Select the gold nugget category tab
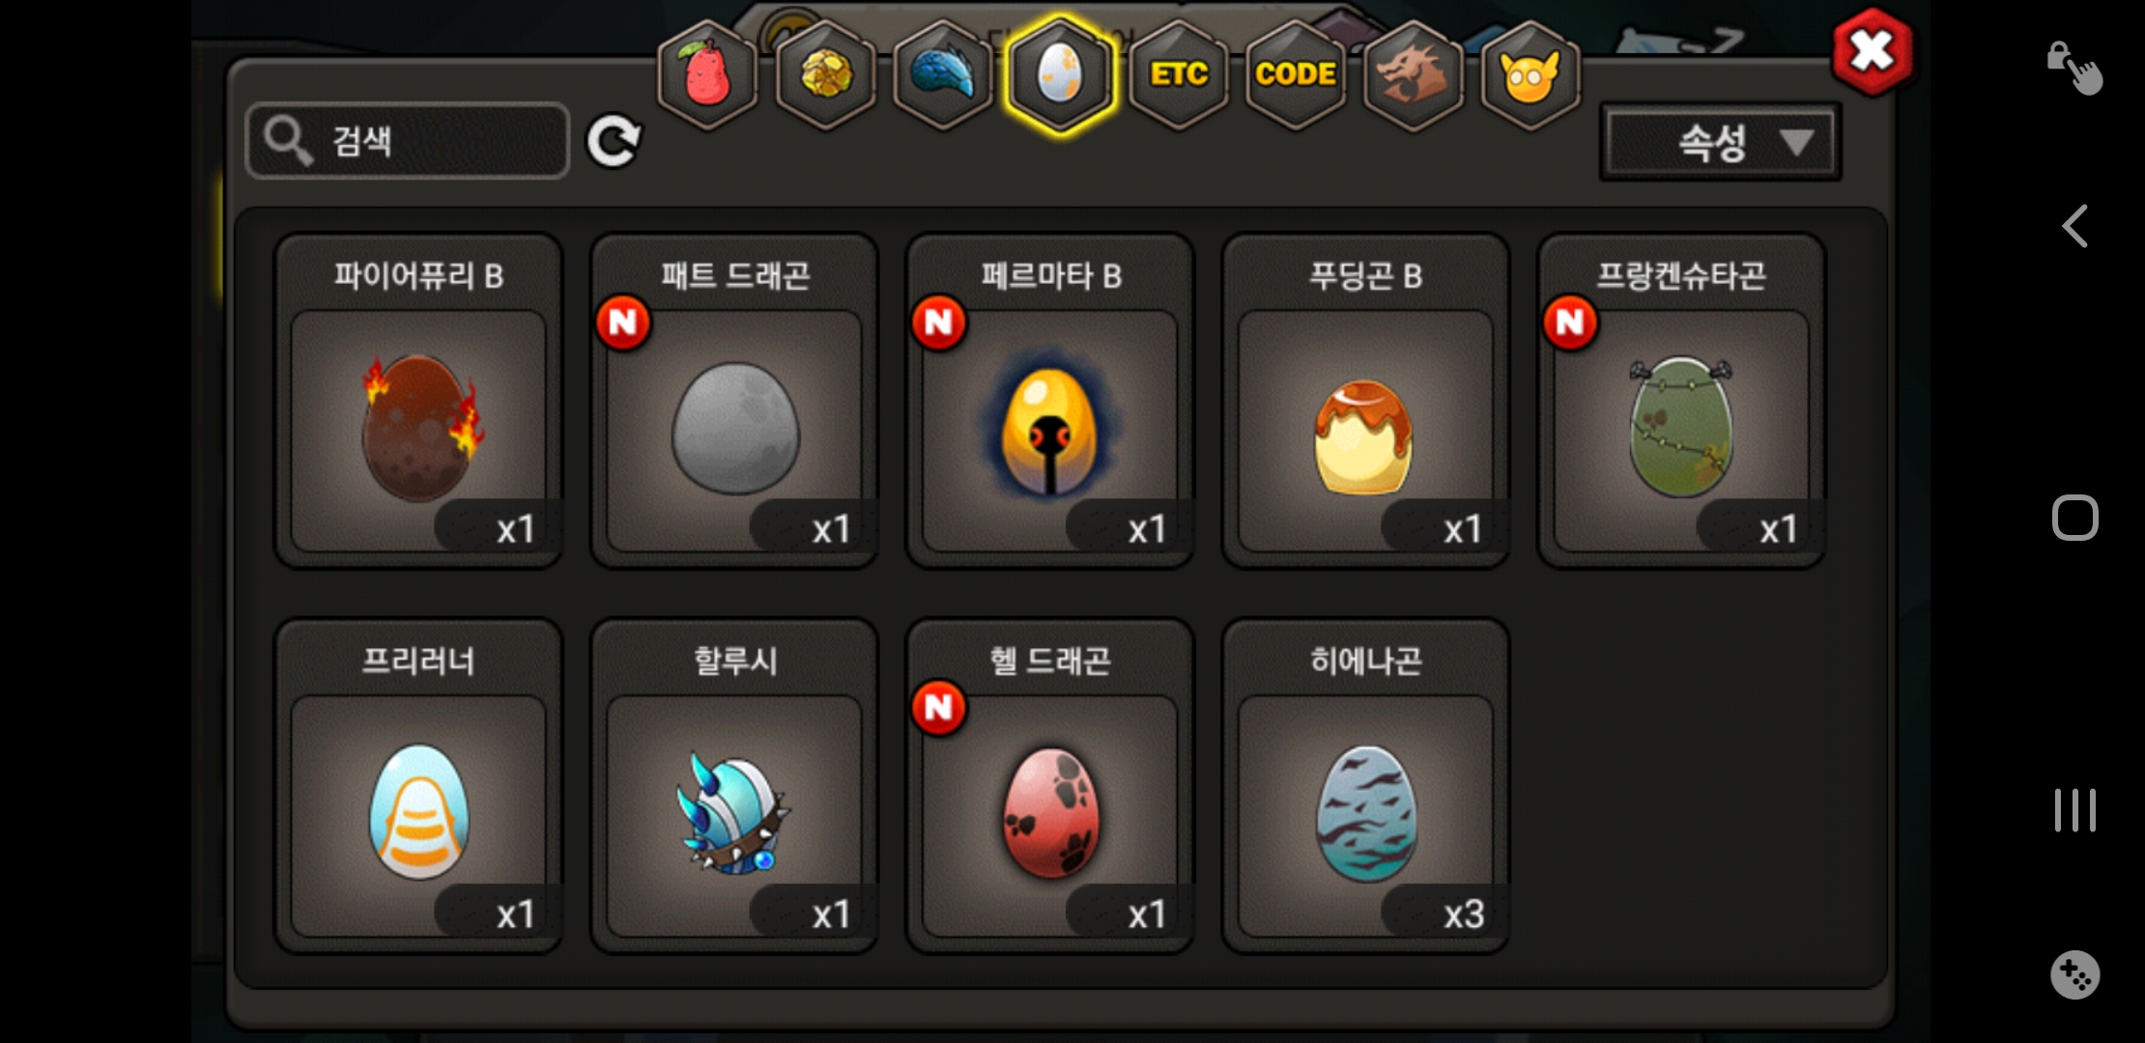The width and height of the screenshot is (2145, 1043). pyautogui.click(x=826, y=75)
